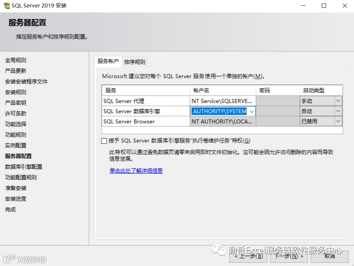Select the NT AUTHORITY\LOCA... account cell
The image size is (354, 266).
(x=223, y=121)
